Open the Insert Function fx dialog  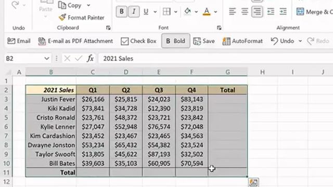90,59
